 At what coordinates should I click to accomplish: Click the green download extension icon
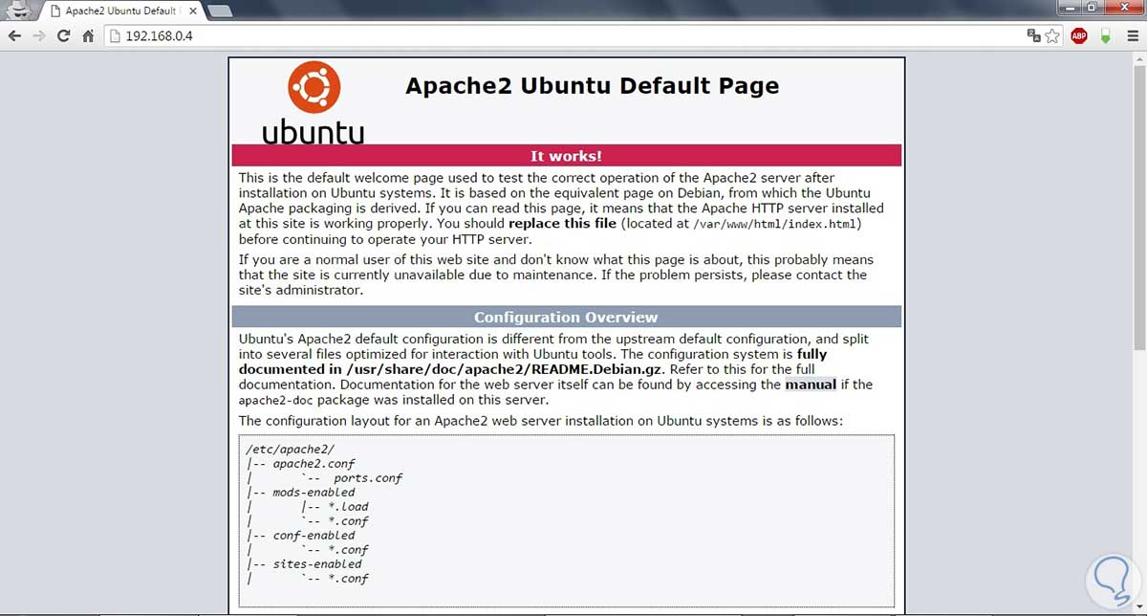(1106, 36)
